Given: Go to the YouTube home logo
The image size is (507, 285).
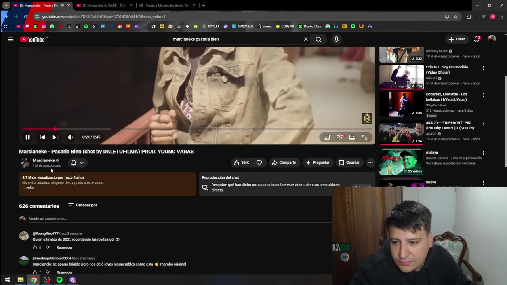Looking at the screenshot, I should pyautogui.click(x=32, y=39).
